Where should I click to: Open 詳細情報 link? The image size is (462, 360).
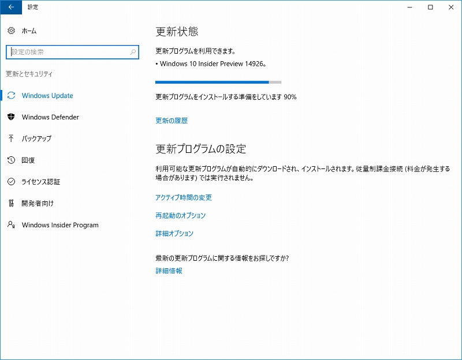pos(169,271)
